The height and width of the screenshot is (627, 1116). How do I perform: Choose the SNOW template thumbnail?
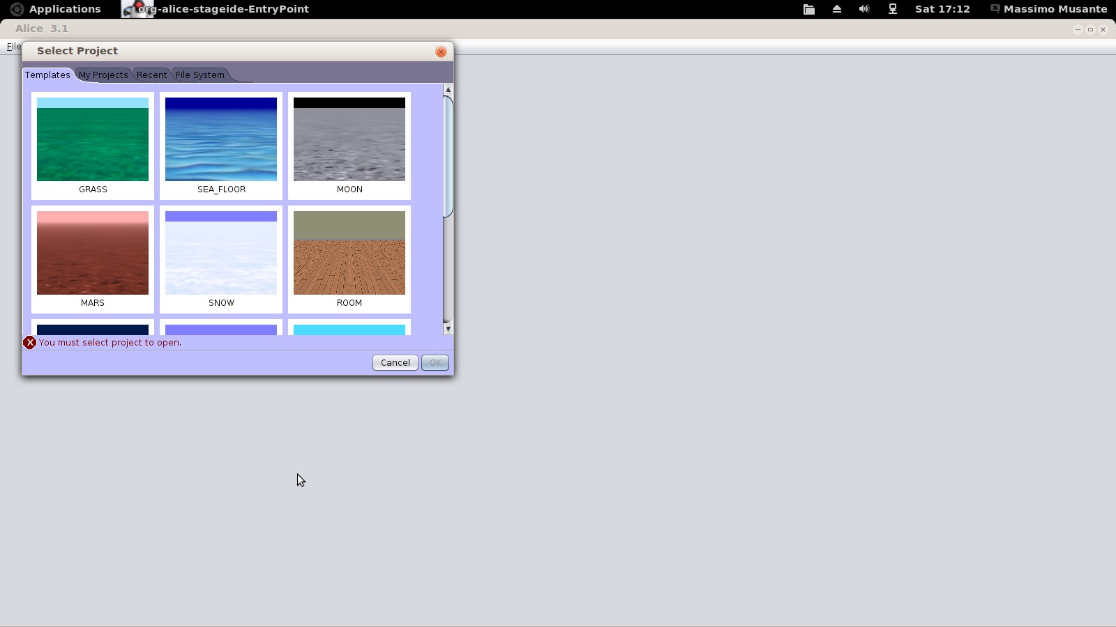pos(221,259)
